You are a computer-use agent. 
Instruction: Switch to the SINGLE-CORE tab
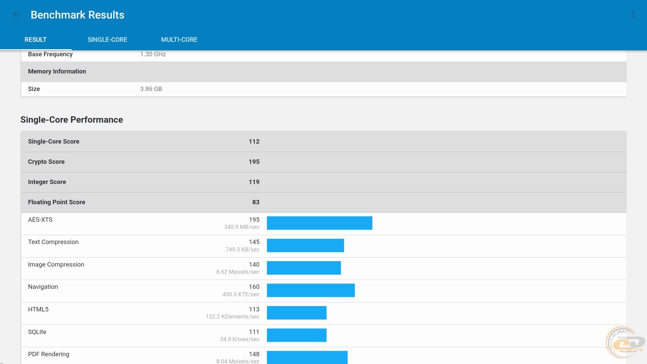click(107, 40)
